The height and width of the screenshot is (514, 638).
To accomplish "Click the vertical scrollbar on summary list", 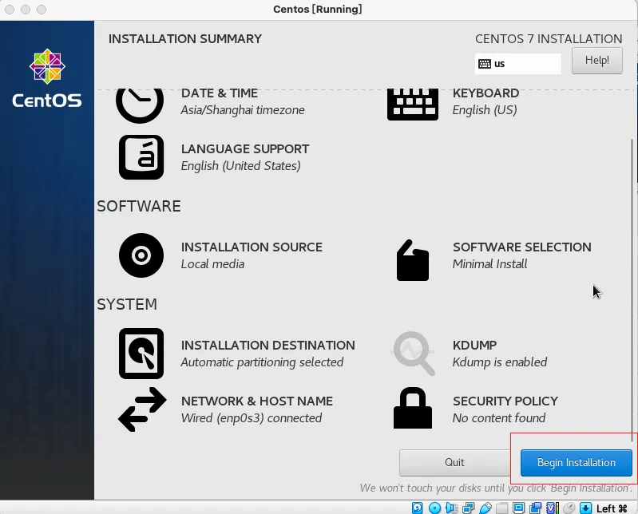I will 632,291.
